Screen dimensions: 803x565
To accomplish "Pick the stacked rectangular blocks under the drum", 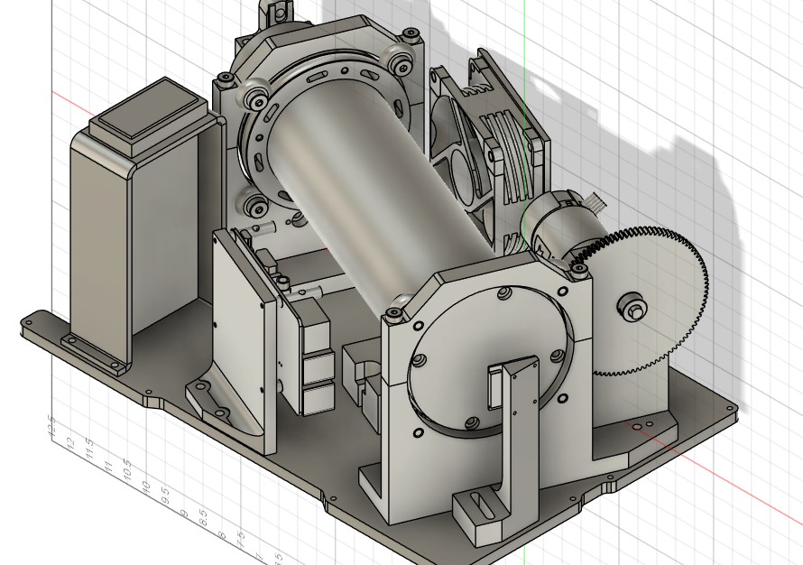I will pyautogui.click(x=316, y=361).
